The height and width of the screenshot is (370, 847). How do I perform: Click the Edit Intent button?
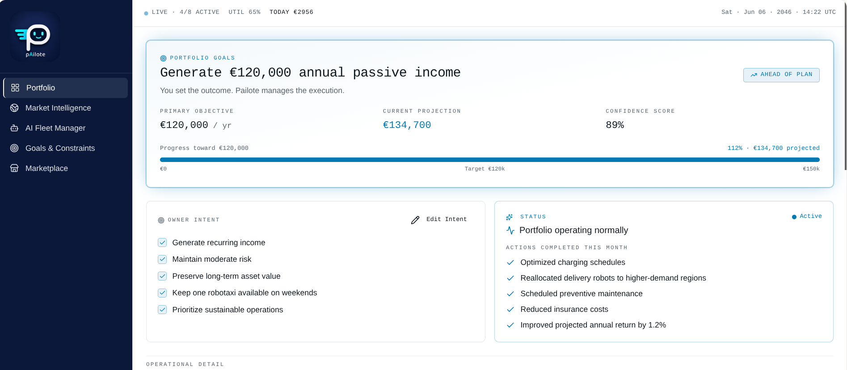pyautogui.click(x=439, y=219)
